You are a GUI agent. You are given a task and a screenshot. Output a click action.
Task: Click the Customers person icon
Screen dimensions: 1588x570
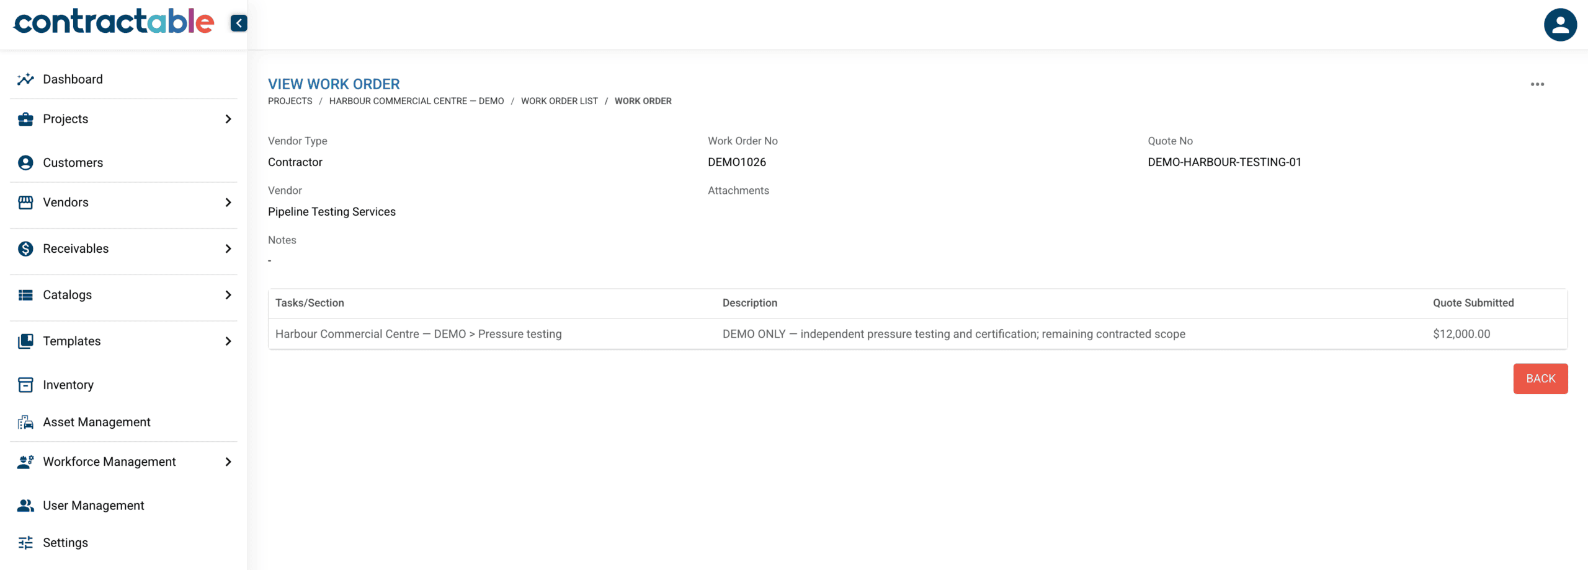coord(25,162)
